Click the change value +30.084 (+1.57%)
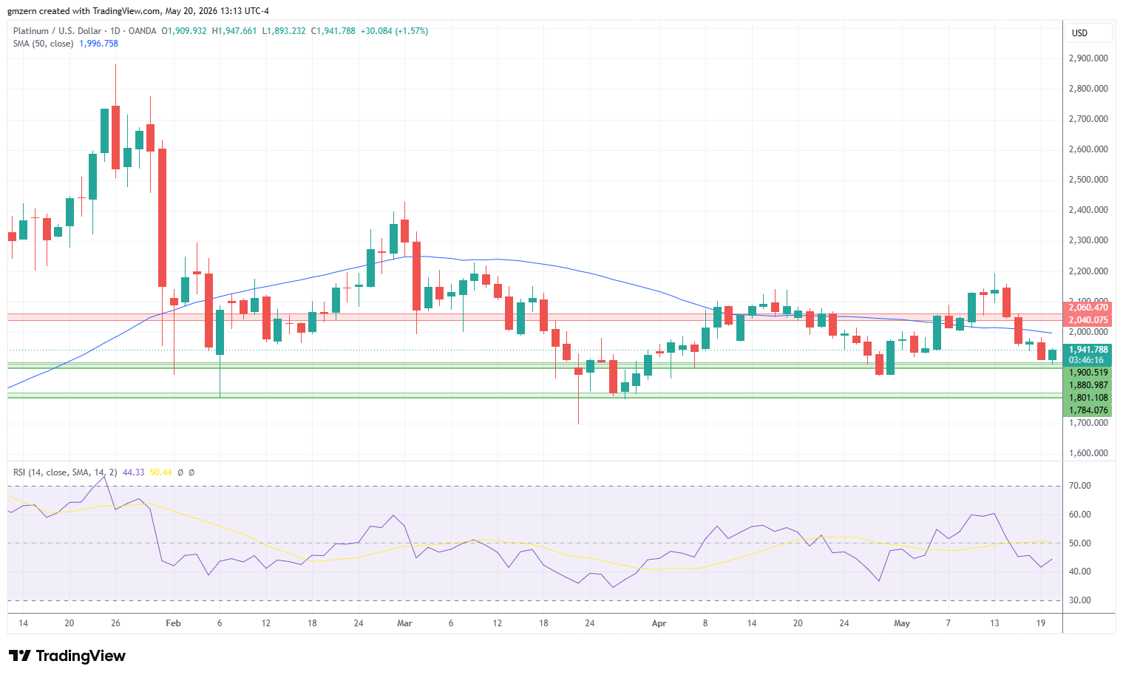Image resolution: width=1123 pixels, height=678 pixels. click(x=394, y=31)
